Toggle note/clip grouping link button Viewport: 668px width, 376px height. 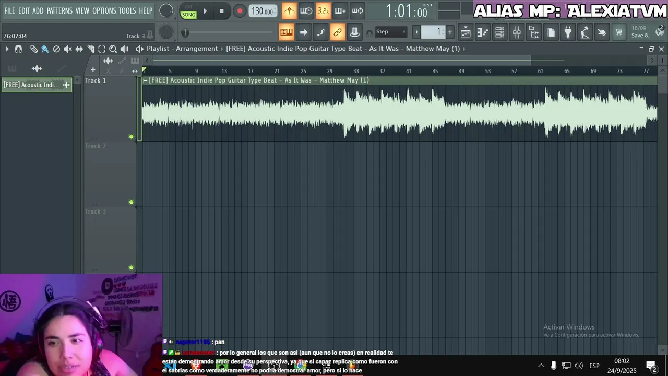(x=338, y=32)
